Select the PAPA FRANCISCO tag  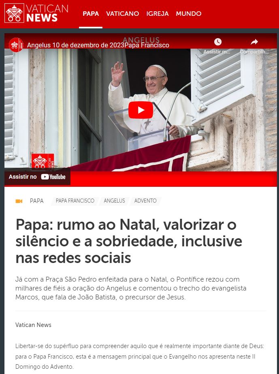tap(75, 201)
